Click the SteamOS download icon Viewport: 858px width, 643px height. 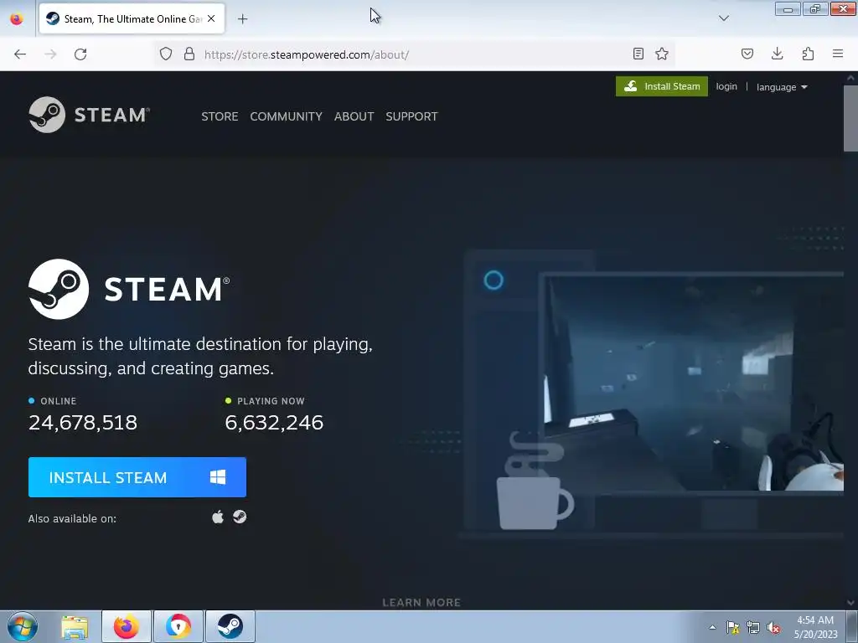240,517
